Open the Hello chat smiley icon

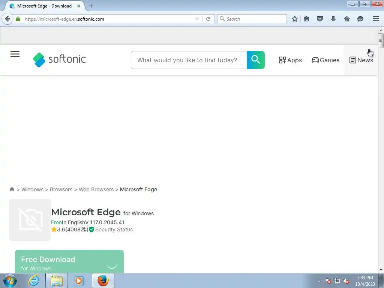(360, 19)
